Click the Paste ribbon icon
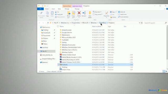Image resolution: width=168 pixels, height=94 pixels. [x=52, y=13]
